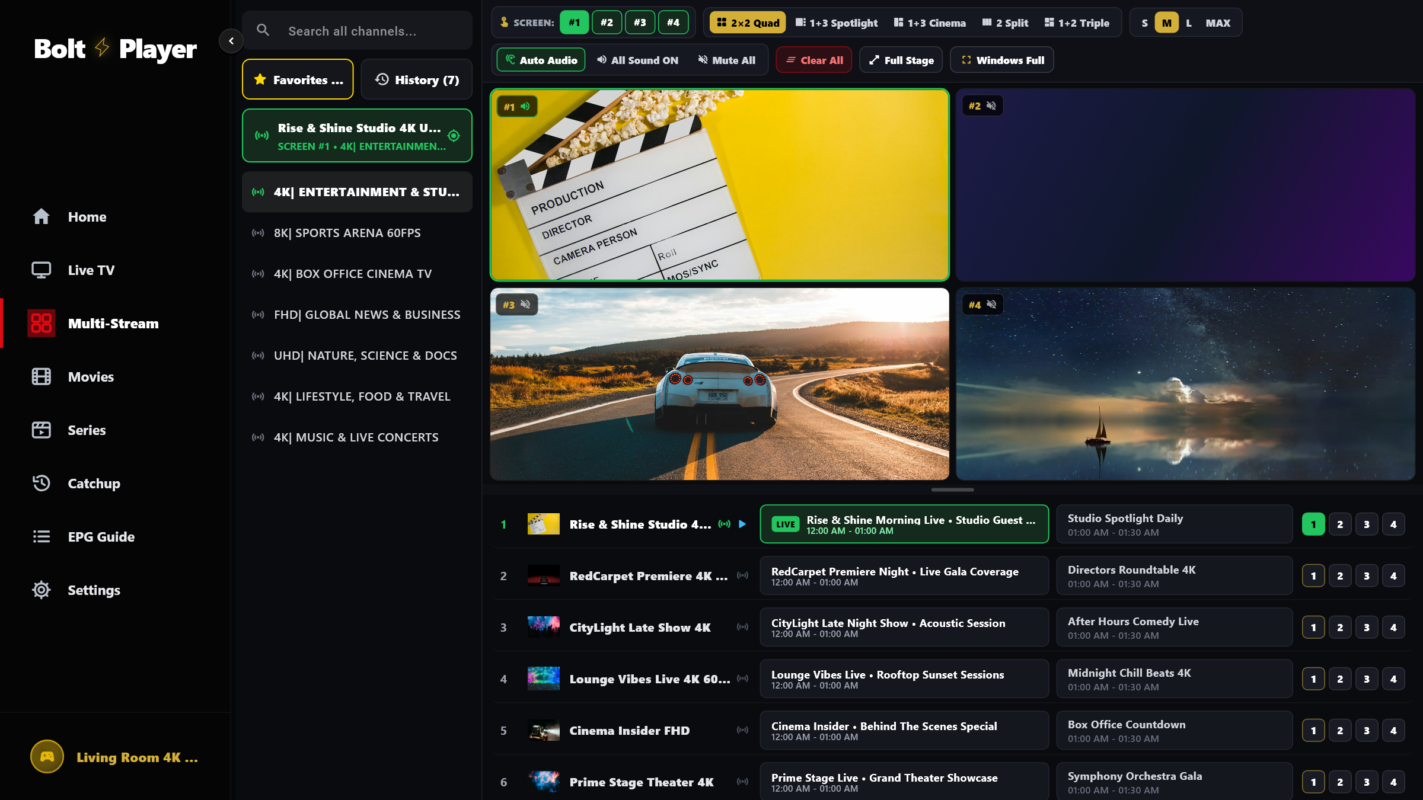
Task: Unmute screen #4 via its muted icon
Action: tap(991, 305)
